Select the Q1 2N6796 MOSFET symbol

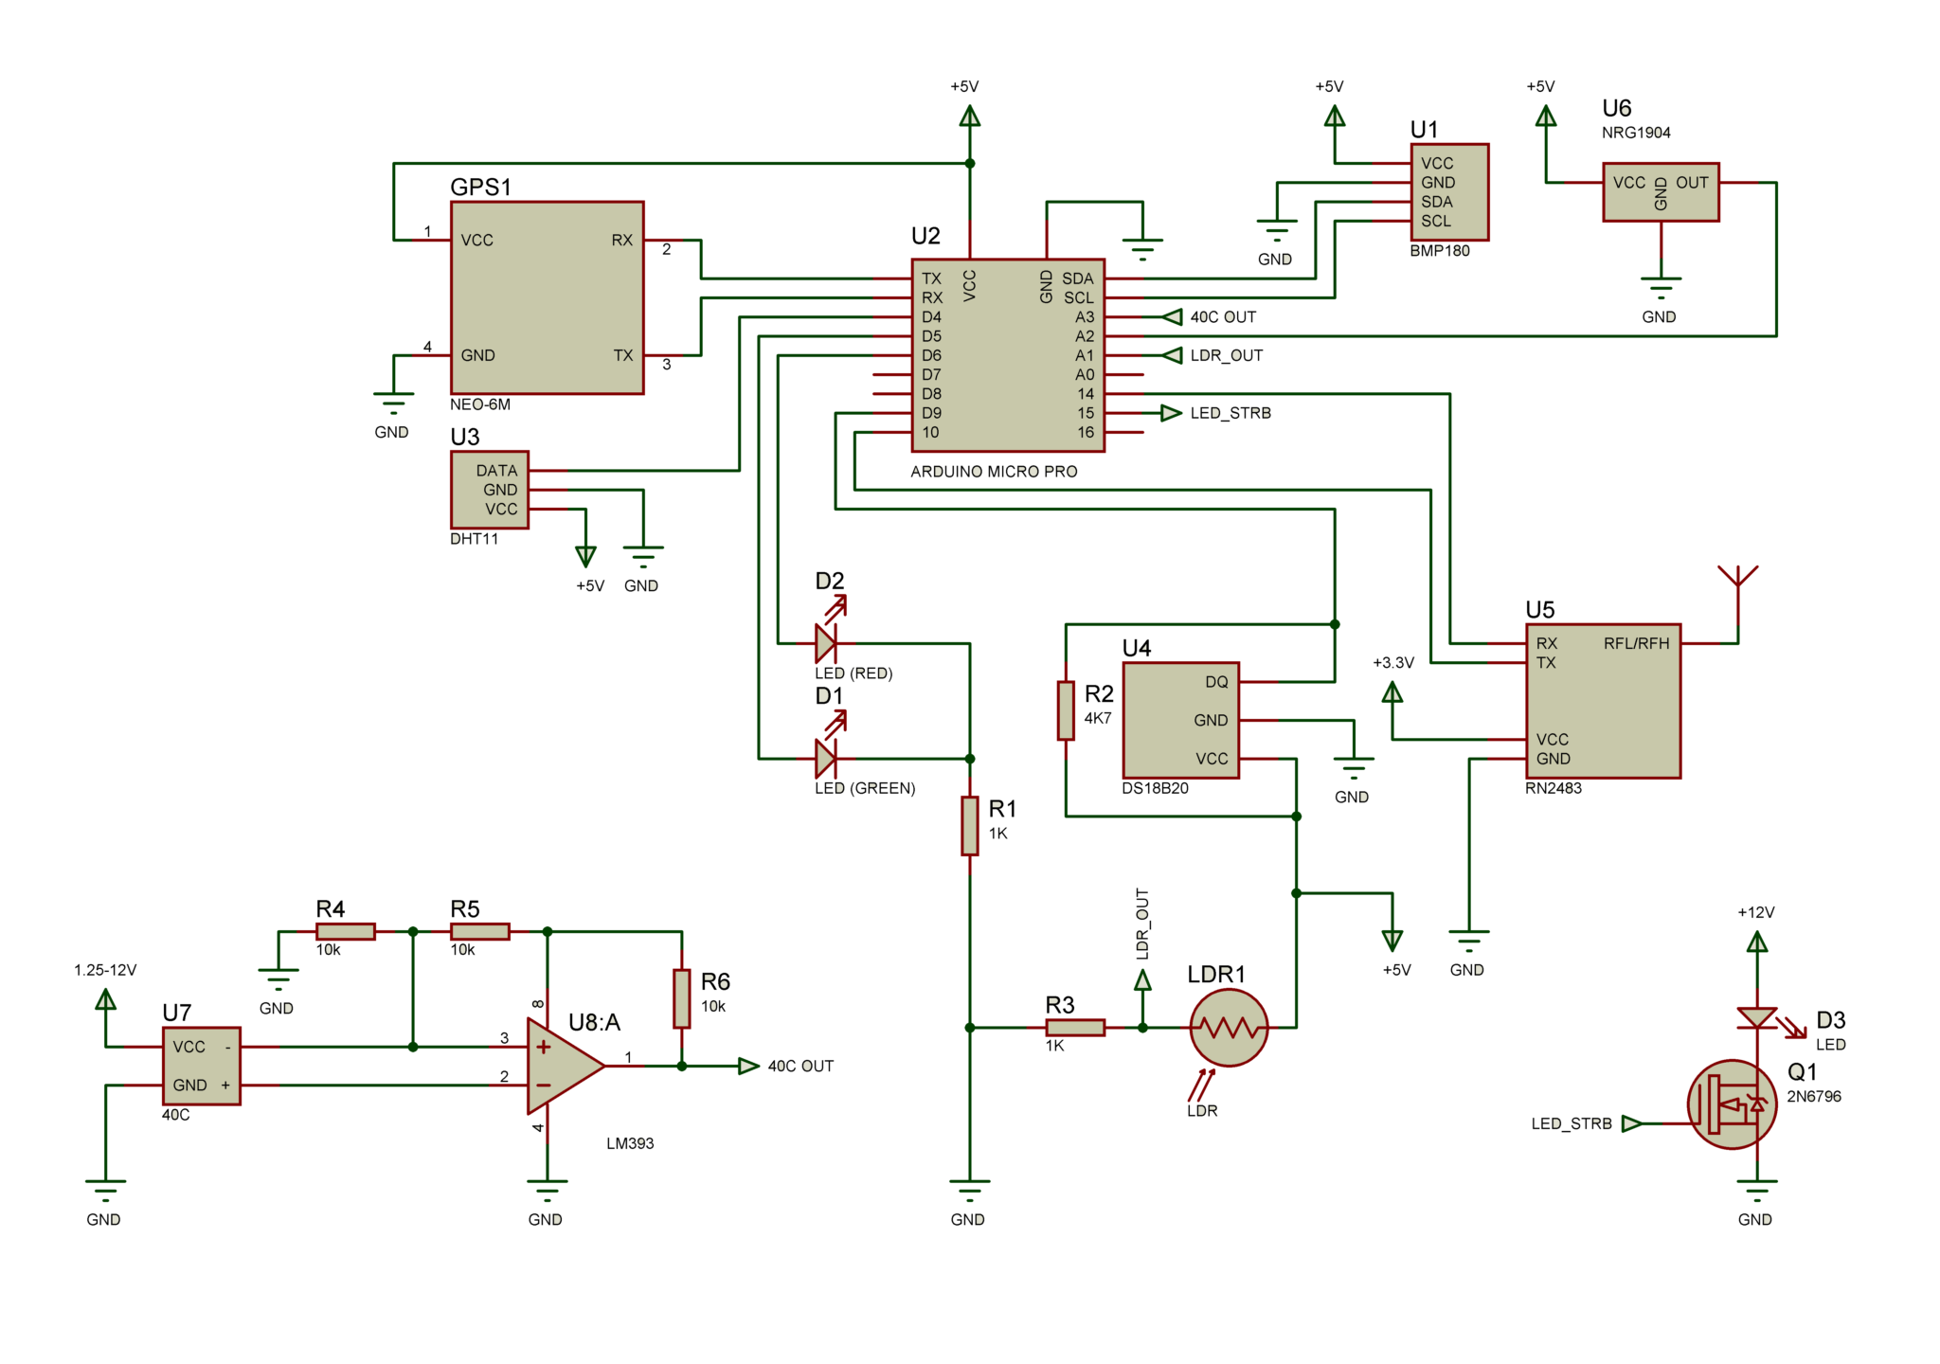click(x=1733, y=1104)
